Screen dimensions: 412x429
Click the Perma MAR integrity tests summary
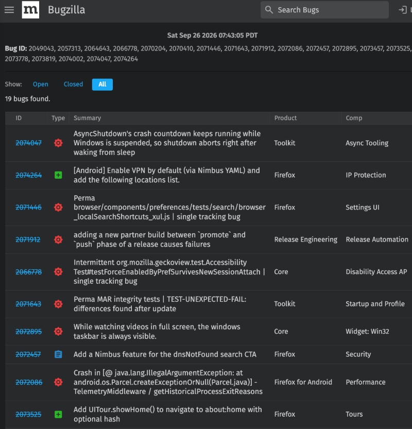(x=160, y=304)
